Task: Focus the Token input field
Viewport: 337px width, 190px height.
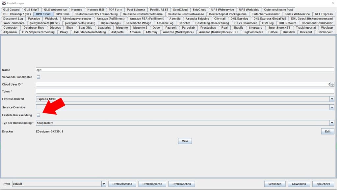Action: [185, 91]
